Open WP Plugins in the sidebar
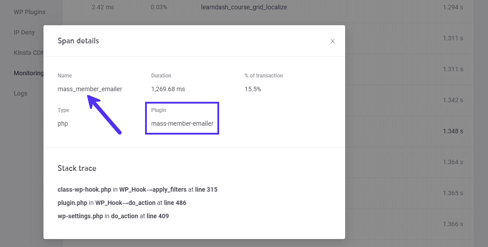The width and height of the screenshot is (488, 247). pyautogui.click(x=29, y=12)
